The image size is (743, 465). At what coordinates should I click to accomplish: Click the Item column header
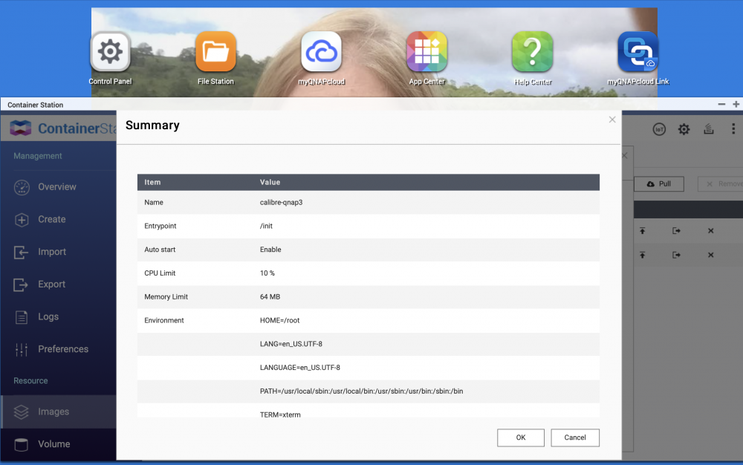tap(152, 182)
